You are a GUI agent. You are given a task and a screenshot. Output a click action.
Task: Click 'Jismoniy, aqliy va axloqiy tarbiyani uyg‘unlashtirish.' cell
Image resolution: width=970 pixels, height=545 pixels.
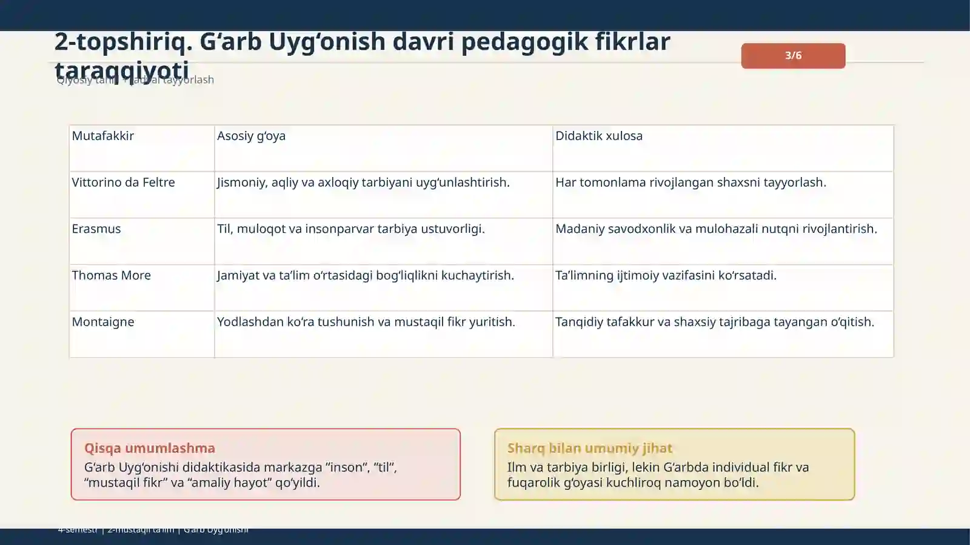[x=384, y=195]
